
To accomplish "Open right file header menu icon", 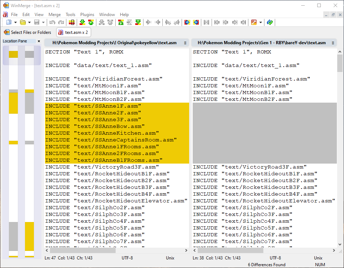I will (x=333, y=43).
